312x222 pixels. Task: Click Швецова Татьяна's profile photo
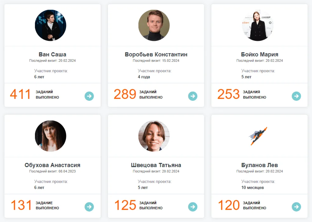[154, 136]
